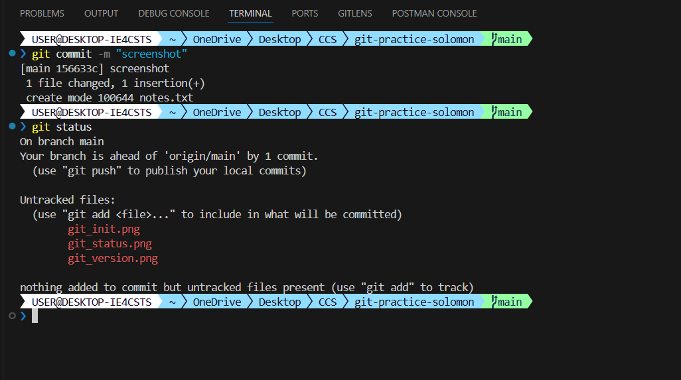
Task: Activate the TERMINAL tab
Action: coord(250,13)
